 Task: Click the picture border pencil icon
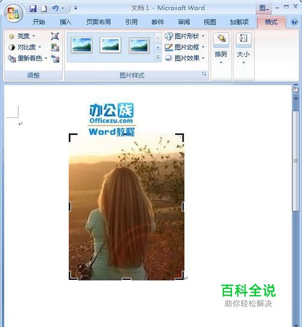pyautogui.click(x=169, y=47)
